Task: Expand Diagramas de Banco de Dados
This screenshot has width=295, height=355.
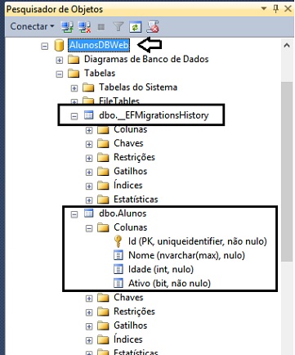Action: tap(59, 60)
